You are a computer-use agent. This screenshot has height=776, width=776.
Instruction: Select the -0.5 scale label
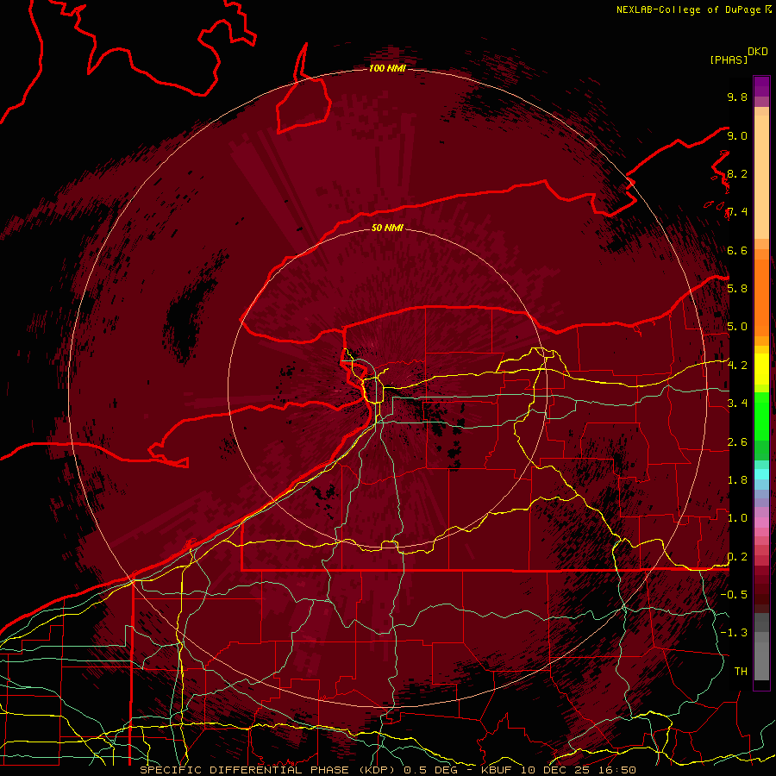point(734,595)
